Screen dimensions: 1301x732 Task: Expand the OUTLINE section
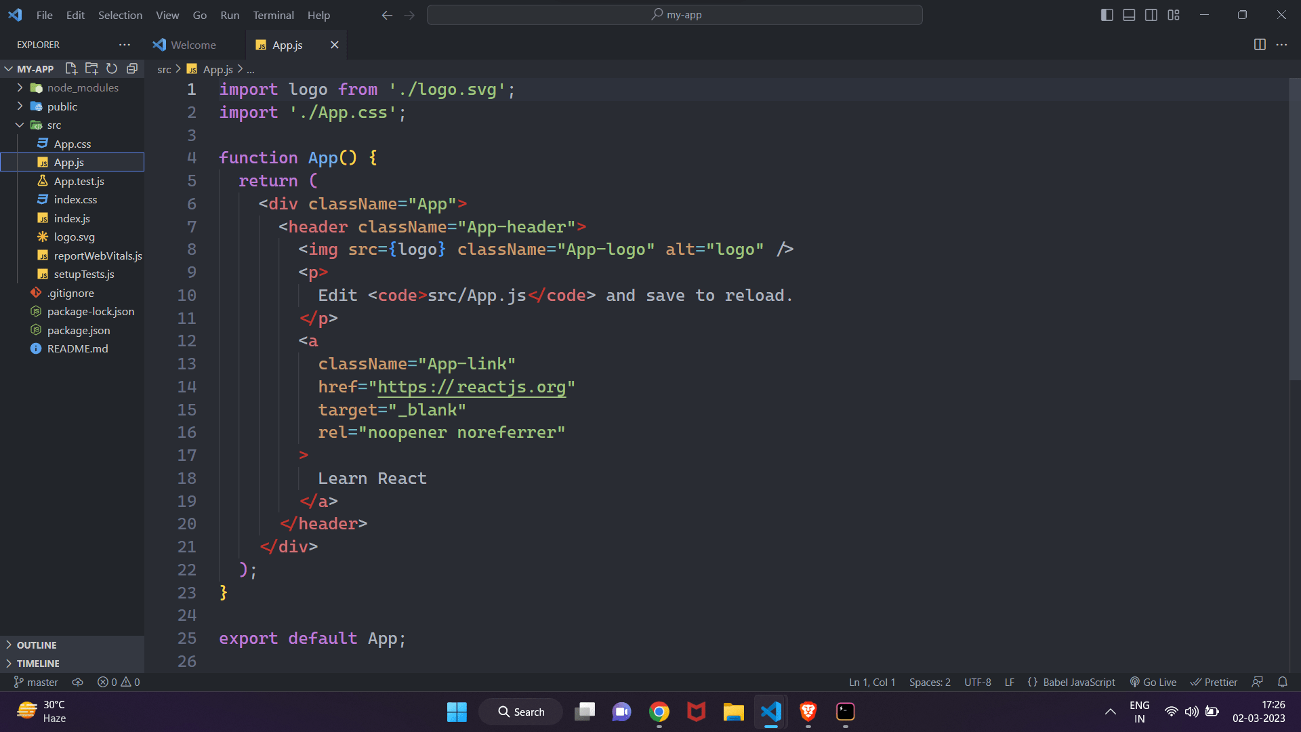[x=37, y=645]
